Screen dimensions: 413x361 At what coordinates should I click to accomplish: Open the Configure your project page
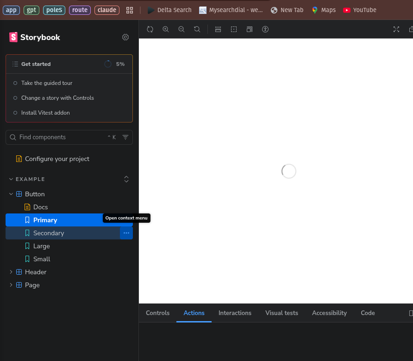tap(57, 159)
